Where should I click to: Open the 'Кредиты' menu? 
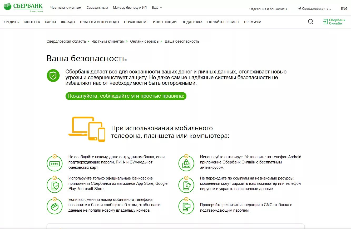[12, 22]
